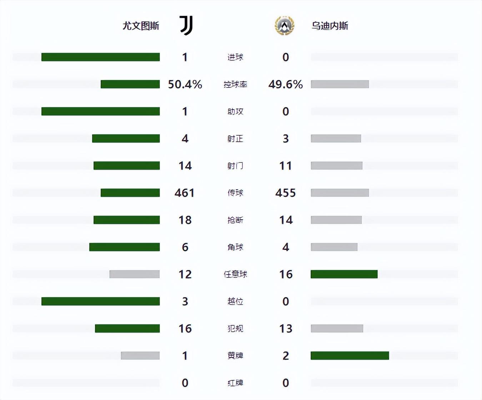482x400 pixels.
Task: Click the Udinese club crest
Action: click(284, 26)
